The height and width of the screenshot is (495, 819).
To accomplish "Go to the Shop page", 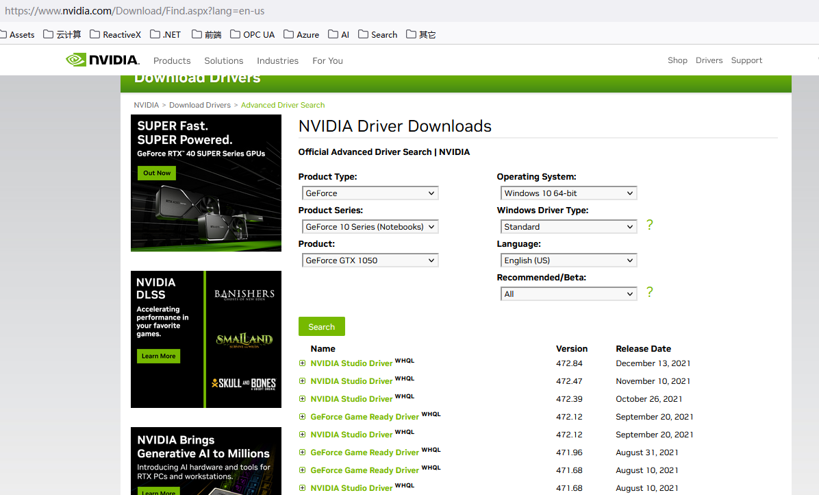I will click(677, 60).
